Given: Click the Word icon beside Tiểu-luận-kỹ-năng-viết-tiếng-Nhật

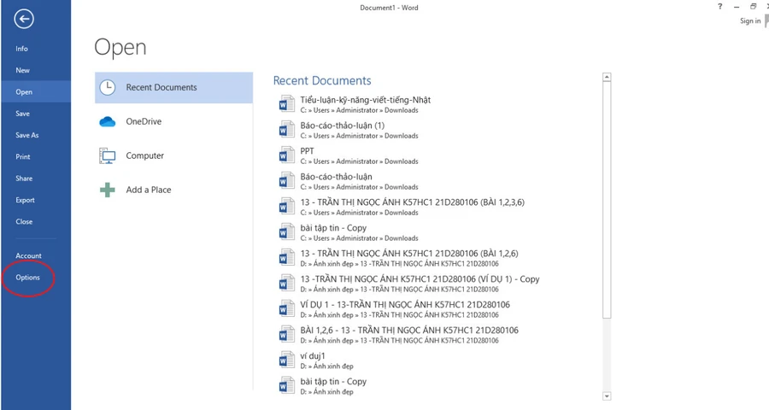Looking at the screenshot, I should 286,104.
